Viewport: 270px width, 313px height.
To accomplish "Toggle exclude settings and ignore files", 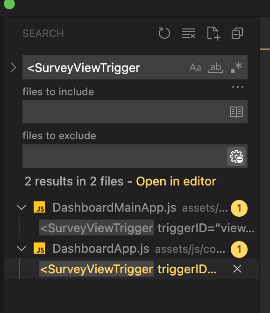I will tap(236, 156).
